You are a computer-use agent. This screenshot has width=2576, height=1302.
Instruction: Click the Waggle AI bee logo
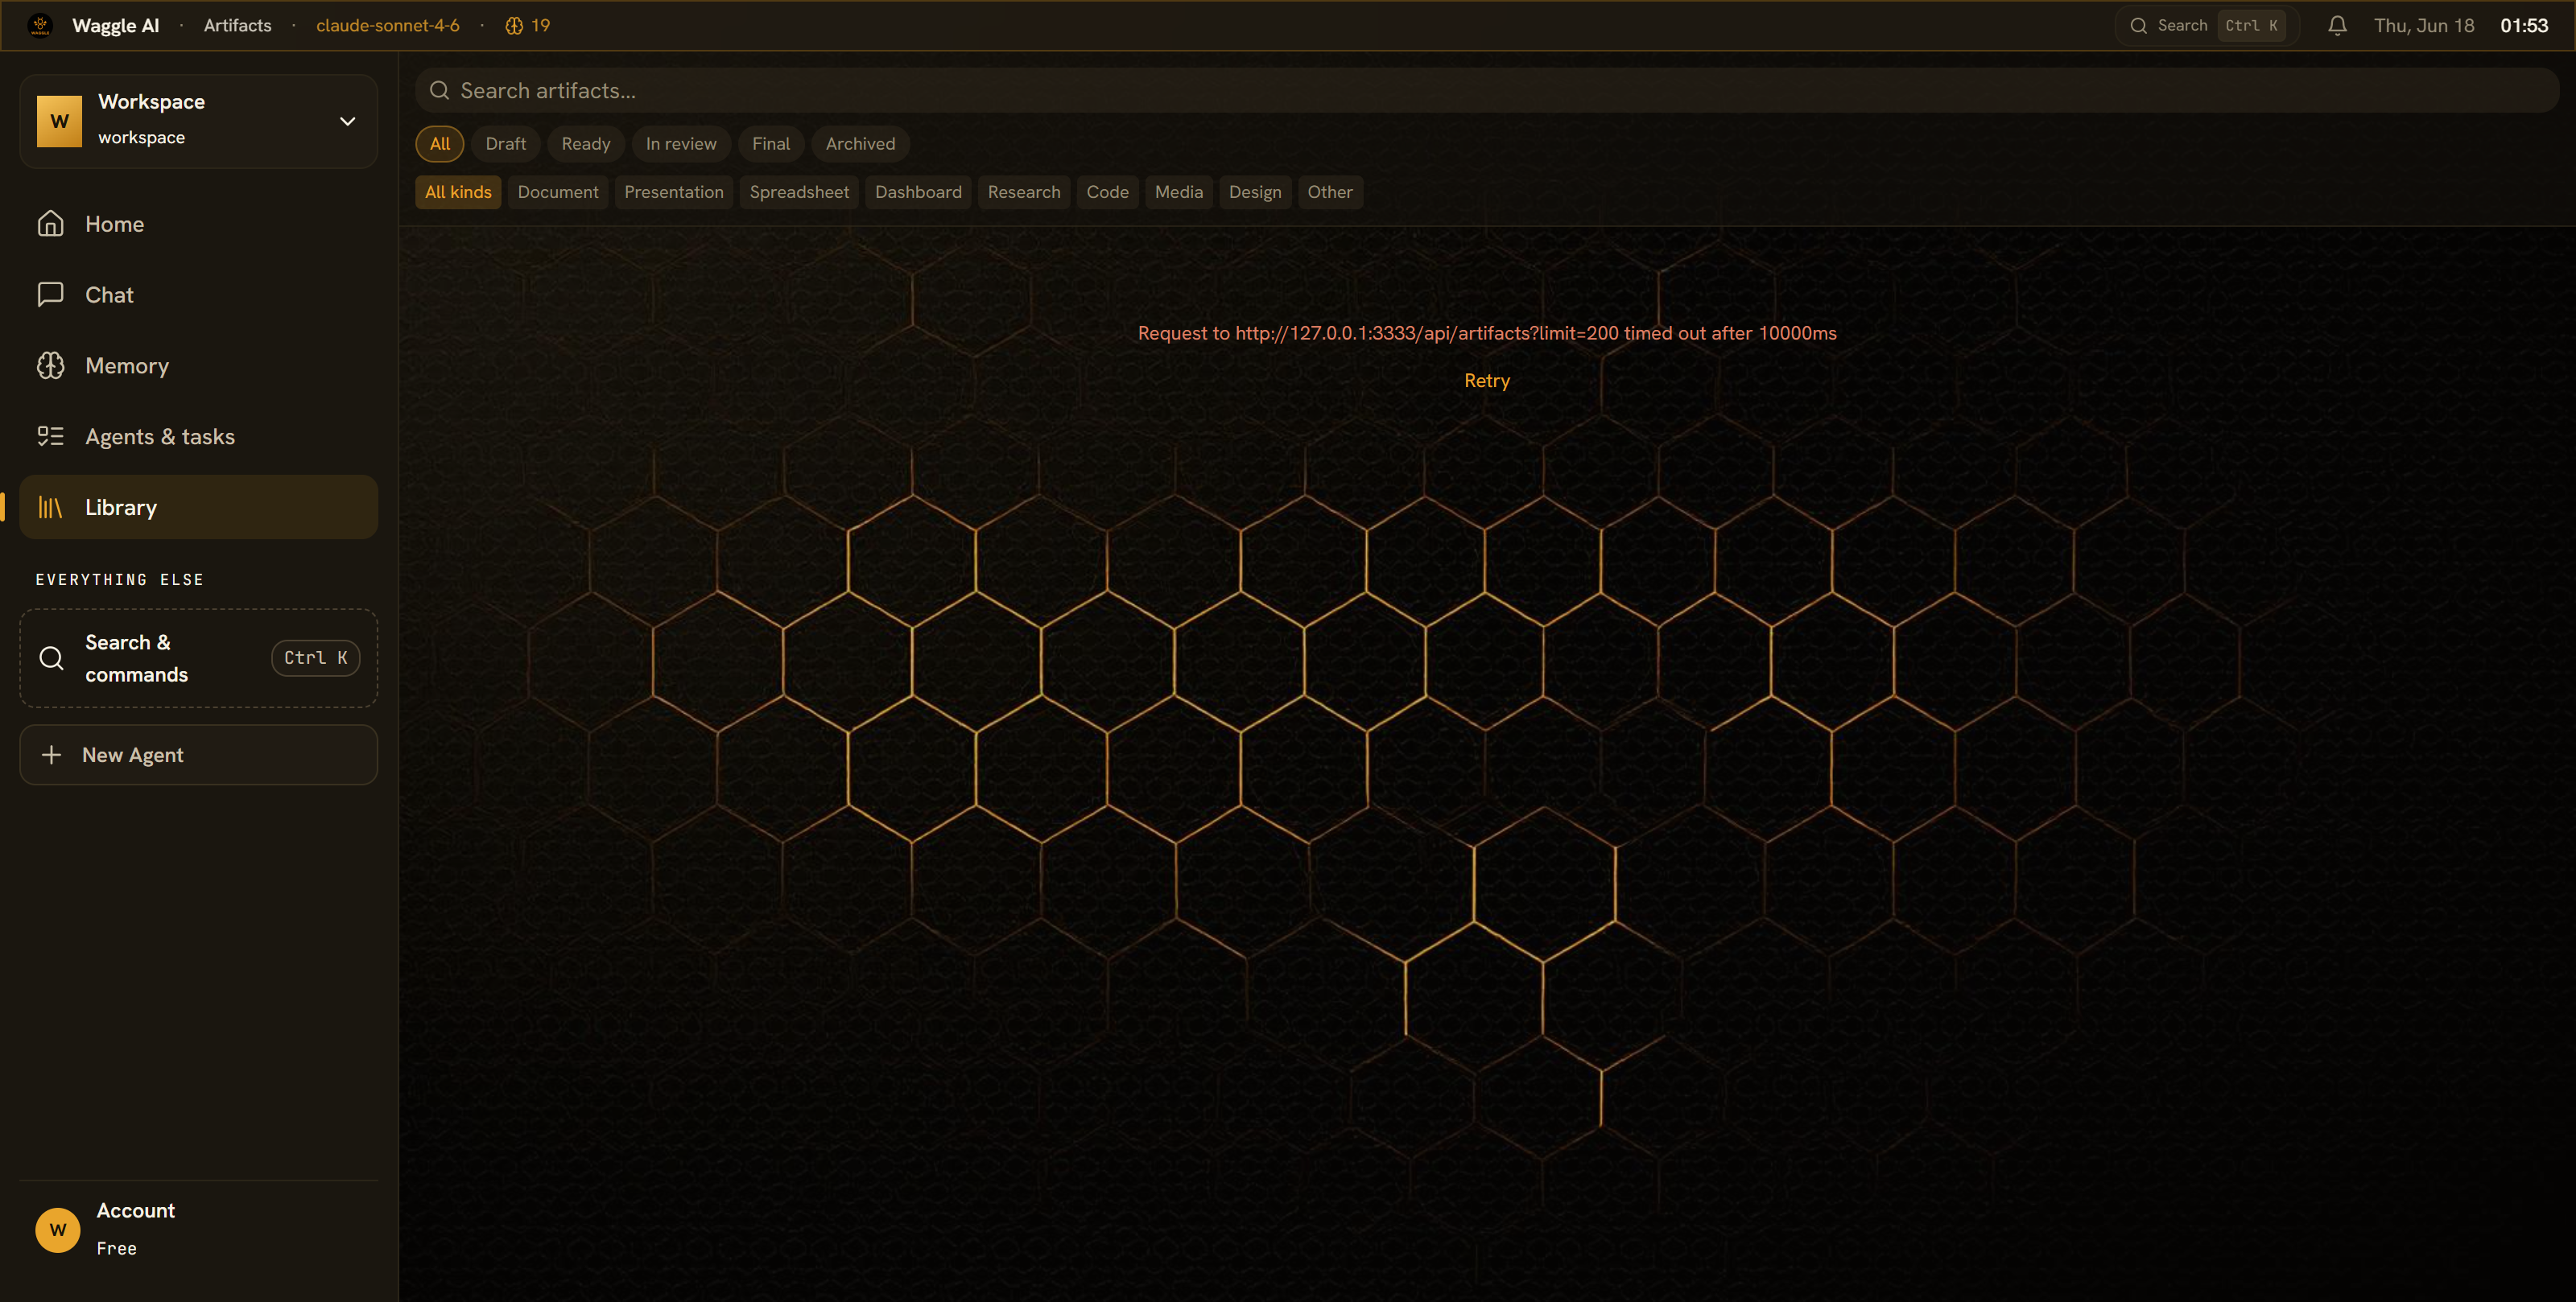click(x=40, y=25)
